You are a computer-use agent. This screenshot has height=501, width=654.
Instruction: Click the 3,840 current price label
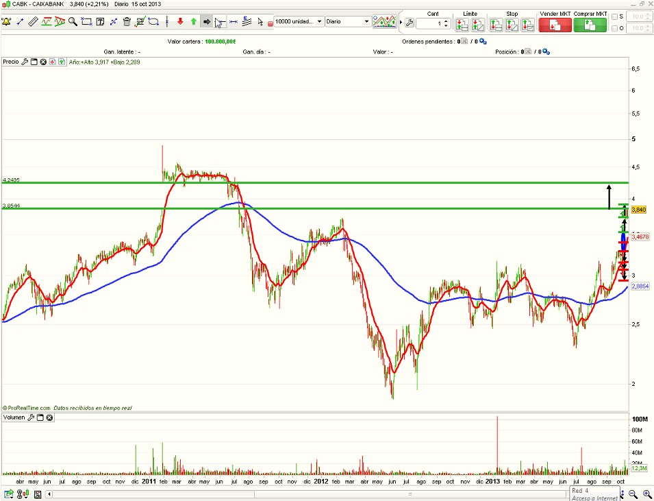click(639, 210)
